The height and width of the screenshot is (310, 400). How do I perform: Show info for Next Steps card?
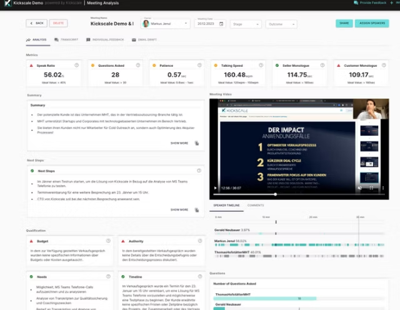coord(199,171)
